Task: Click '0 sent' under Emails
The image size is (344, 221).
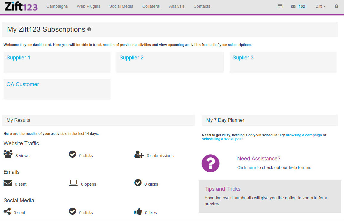Action: point(21,184)
